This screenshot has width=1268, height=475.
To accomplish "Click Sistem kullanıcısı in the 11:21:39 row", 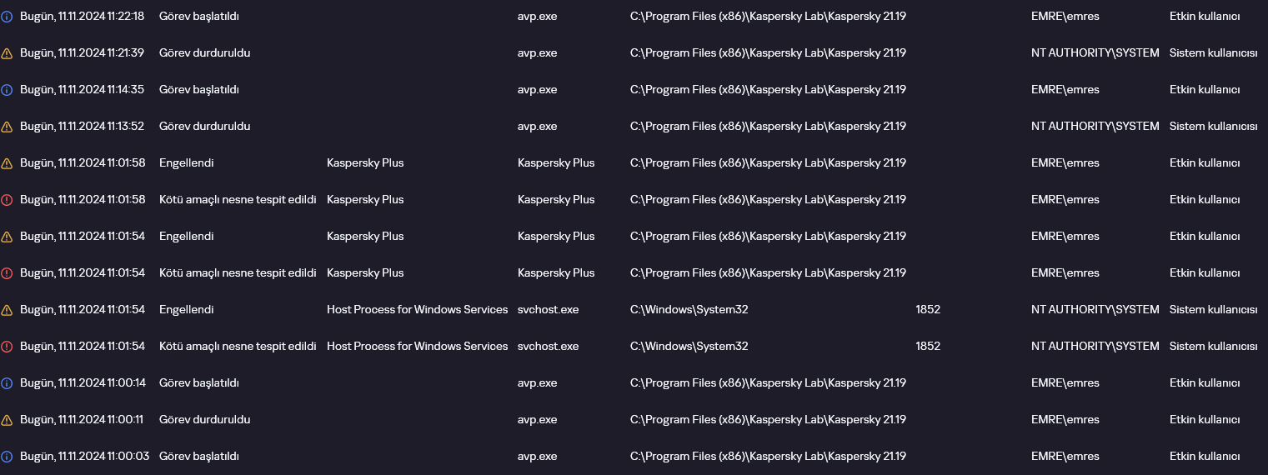I will [1213, 53].
